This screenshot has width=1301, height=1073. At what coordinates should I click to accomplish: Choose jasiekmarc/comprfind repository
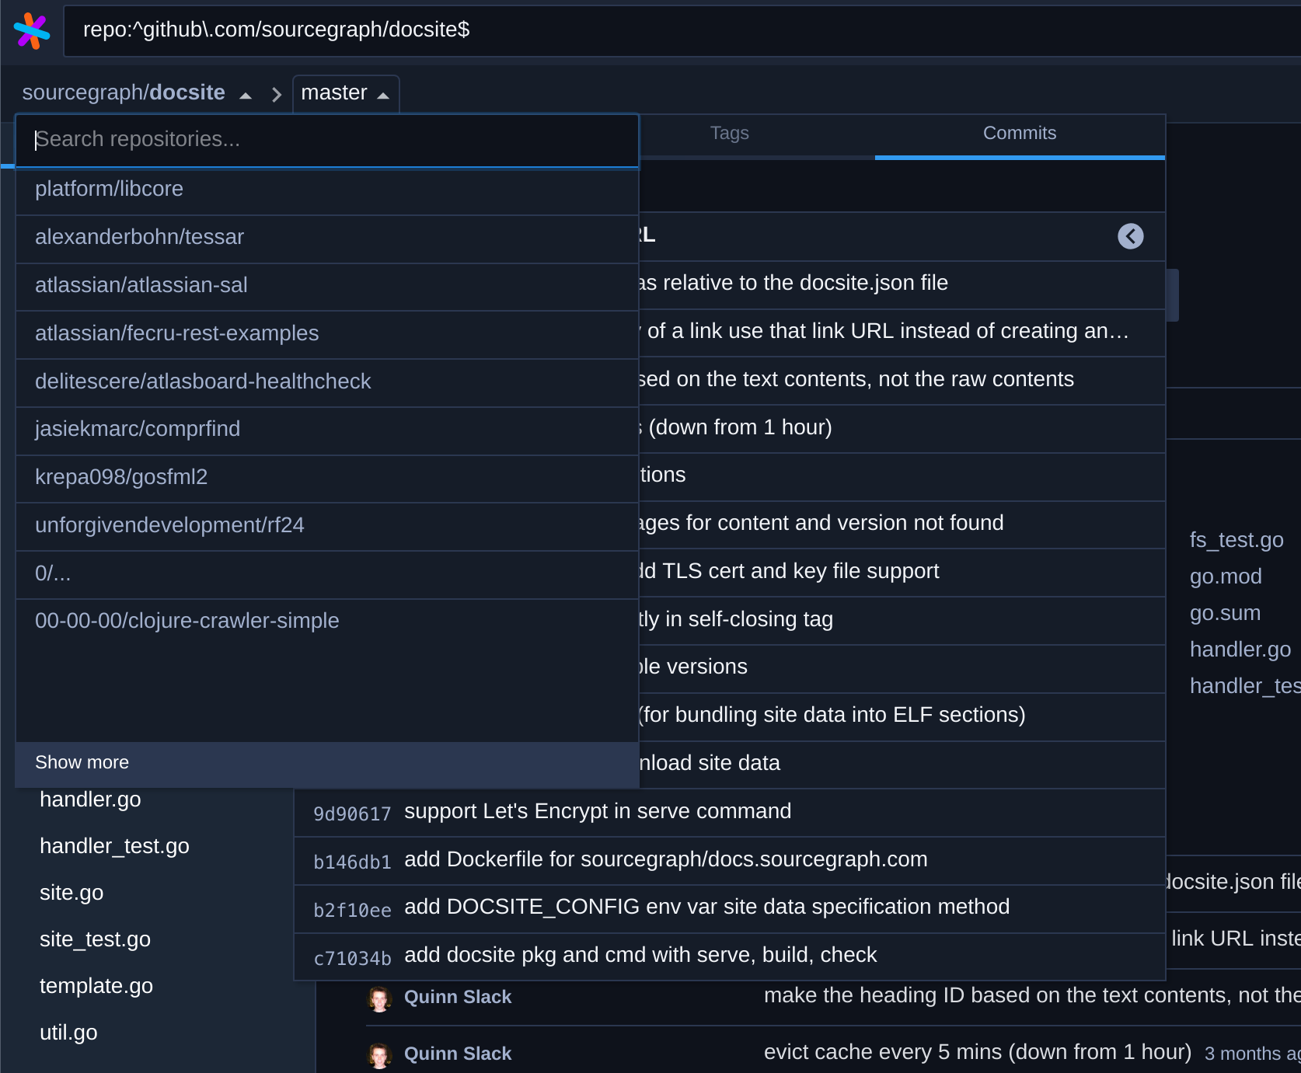tap(327, 430)
